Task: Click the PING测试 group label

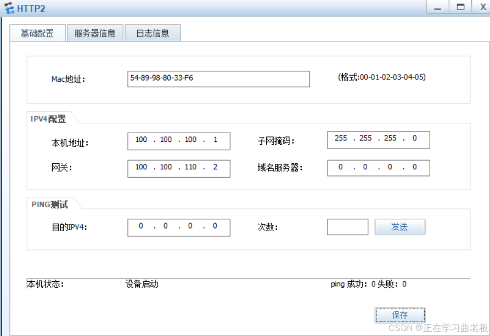Action: coord(50,204)
